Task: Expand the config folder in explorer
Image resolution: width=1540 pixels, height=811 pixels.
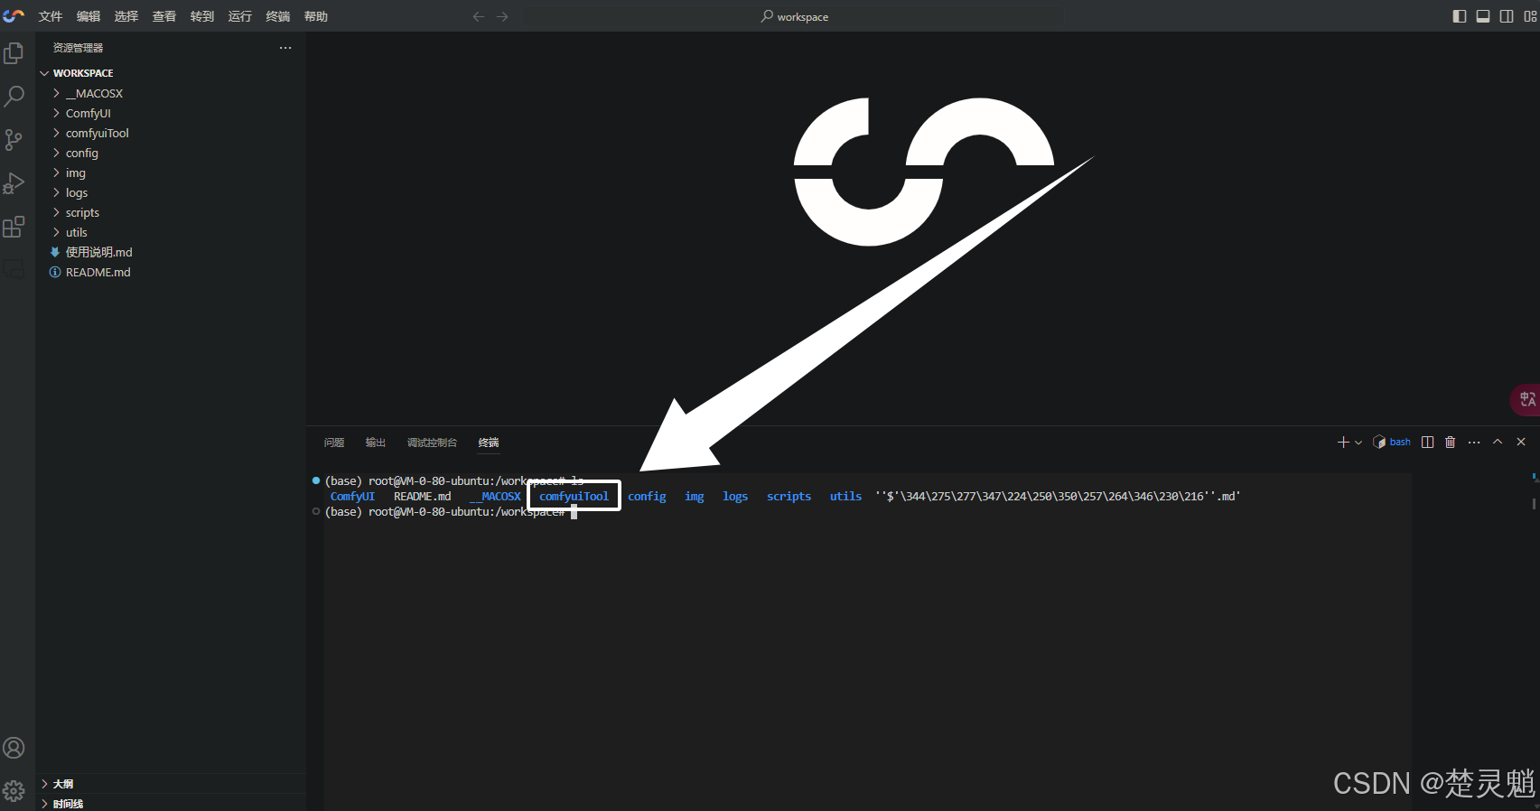Action: coord(171,153)
